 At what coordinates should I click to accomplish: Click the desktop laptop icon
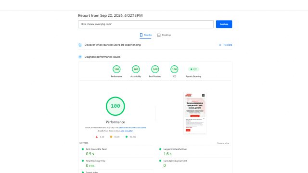click(158, 35)
